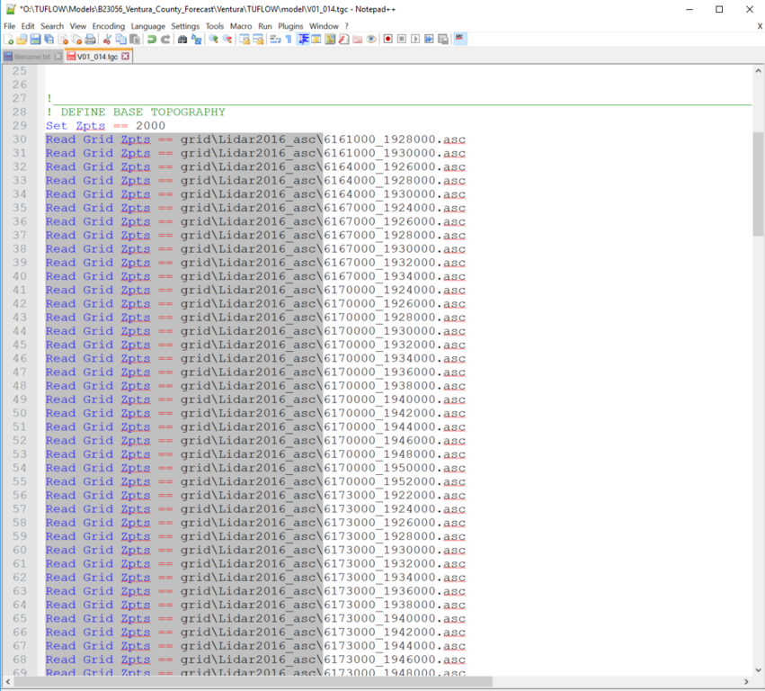The height and width of the screenshot is (691, 765).
Task: Click the Cut scissors icon
Action: tap(107, 40)
